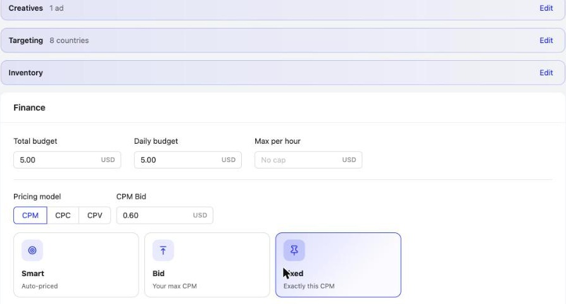Click the 'Daily budget' label
The image size is (566, 304).
pos(156,141)
